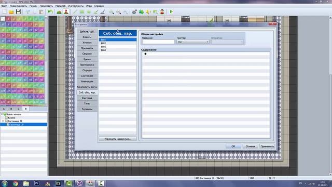Open the Действ. суб. database tab
The height and width of the screenshot is (187, 332).
pyautogui.click(x=87, y=32)
